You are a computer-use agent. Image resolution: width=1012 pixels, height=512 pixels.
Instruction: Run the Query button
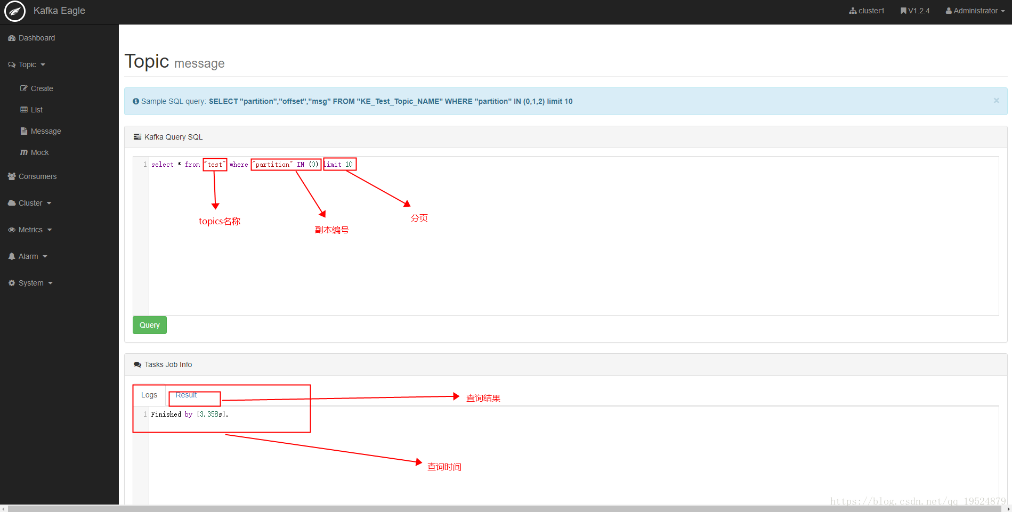150,325
